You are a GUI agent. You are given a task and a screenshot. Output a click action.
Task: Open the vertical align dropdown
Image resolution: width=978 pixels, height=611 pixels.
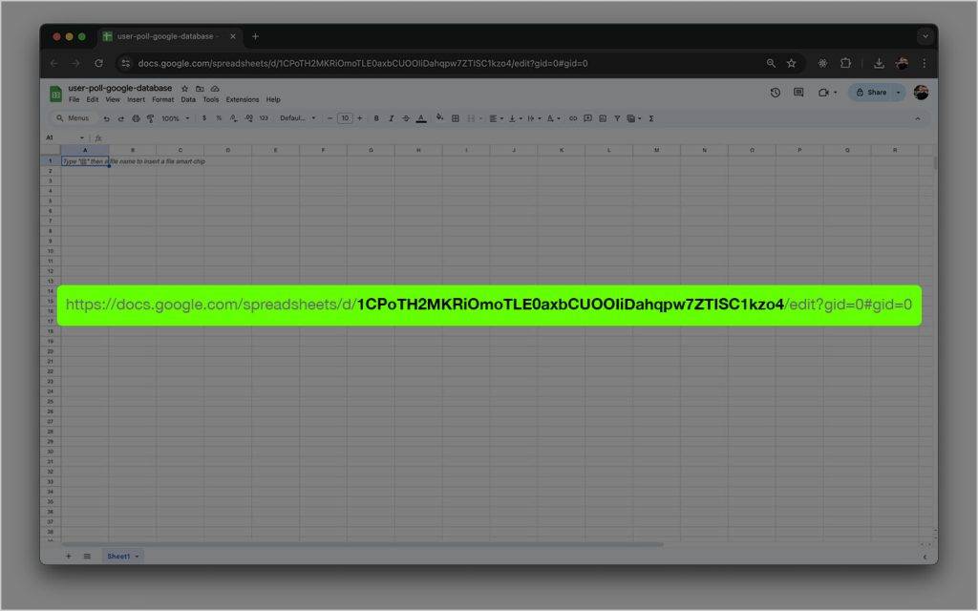[x=515, y=118]
